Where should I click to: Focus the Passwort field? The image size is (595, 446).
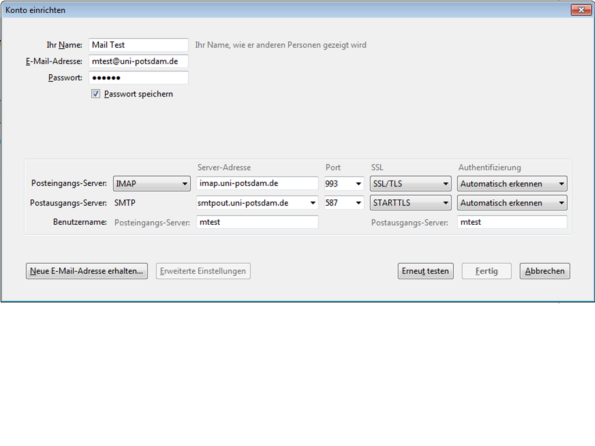tap(138, 78)
